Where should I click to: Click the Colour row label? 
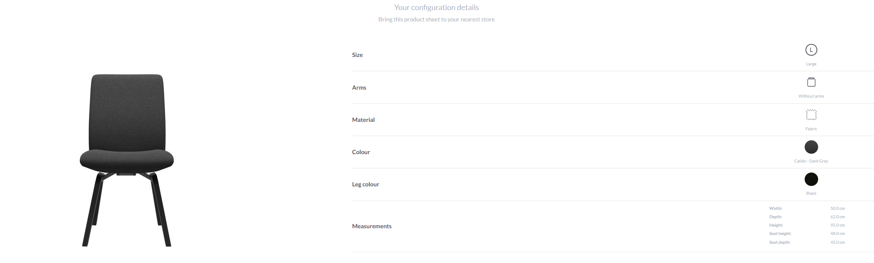coord(361,152)
